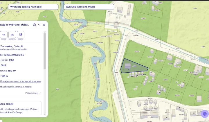Click the building labeled '12A'
Screen dimensions: 209x122
pyautogui.click(x=152, y=73)
